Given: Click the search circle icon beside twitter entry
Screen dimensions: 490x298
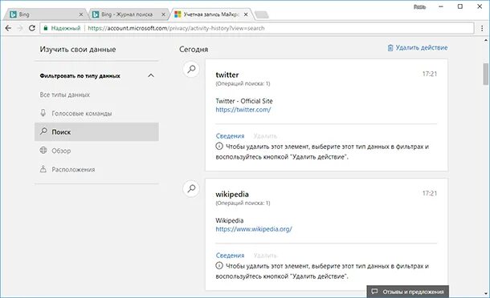Looking at the screenshot, I should pos(191,69).
